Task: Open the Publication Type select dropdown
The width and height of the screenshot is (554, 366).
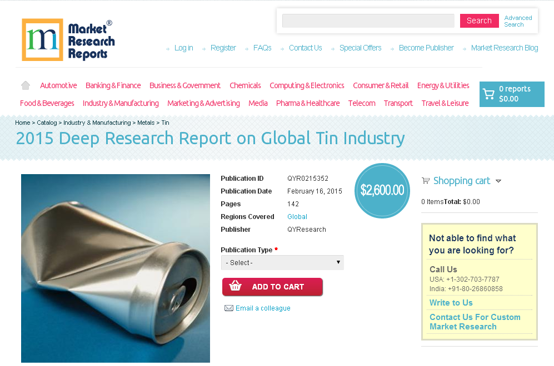Action: tap(282, 262)
